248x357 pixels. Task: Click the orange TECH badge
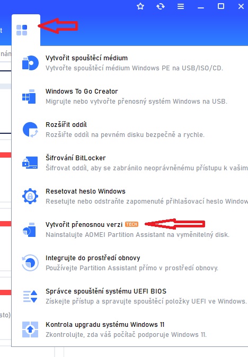click(131, 224)
